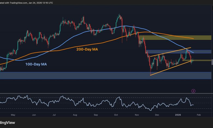
Task: Select the lower orange wedge trendline
Action: click(x=169, y=69)
